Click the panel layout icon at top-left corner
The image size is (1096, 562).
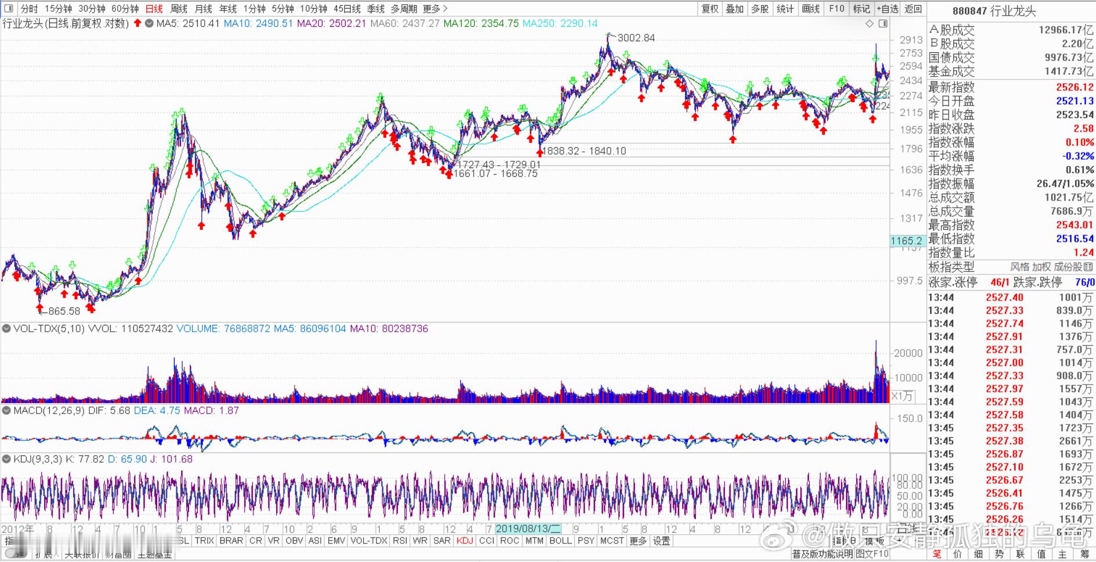(x=9, y=9)
